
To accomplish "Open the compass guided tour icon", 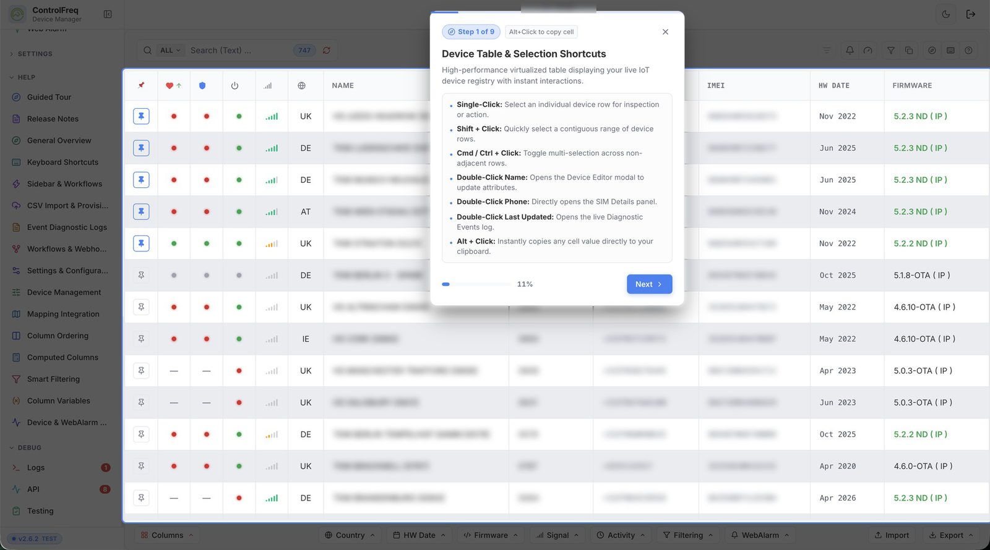I will point(932,50).
